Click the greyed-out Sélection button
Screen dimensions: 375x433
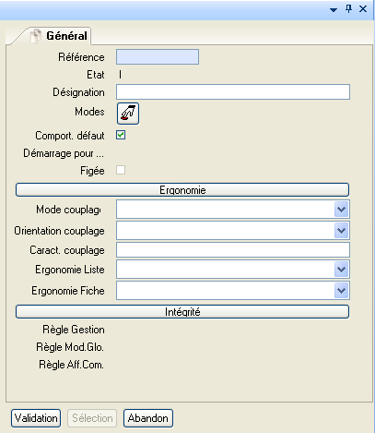(92, 418)
